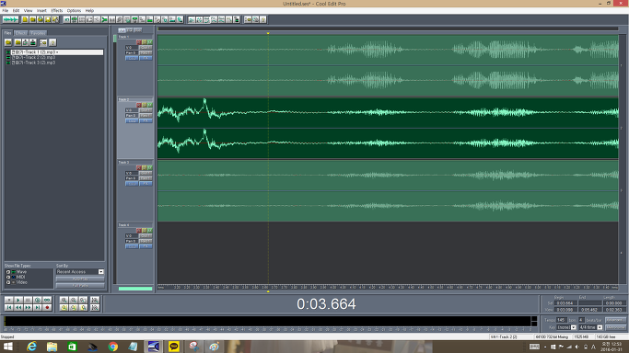Click the Full Paths button
This screenshot has width=629, height=353.
[x=80, y=286]
